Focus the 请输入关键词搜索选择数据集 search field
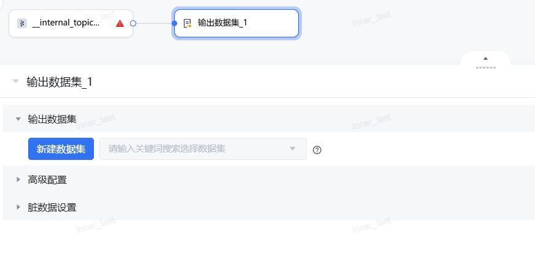 point(190,149)
